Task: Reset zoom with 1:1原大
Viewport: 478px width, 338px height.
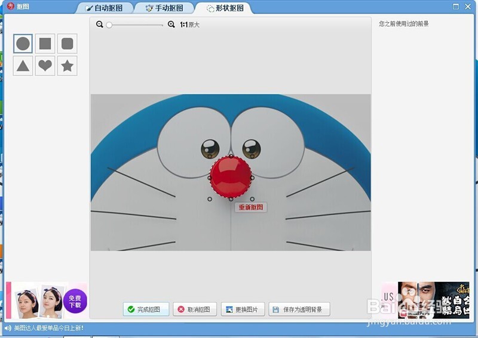Action: coord(189,24)
